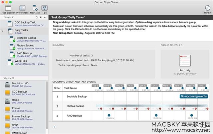Screen dimensions: 213x134
Task: Click the Next Group Run date text
Action: click(94, 33)
